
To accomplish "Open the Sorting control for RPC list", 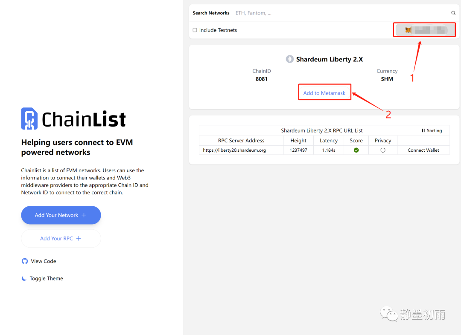I will click(432, 130).
